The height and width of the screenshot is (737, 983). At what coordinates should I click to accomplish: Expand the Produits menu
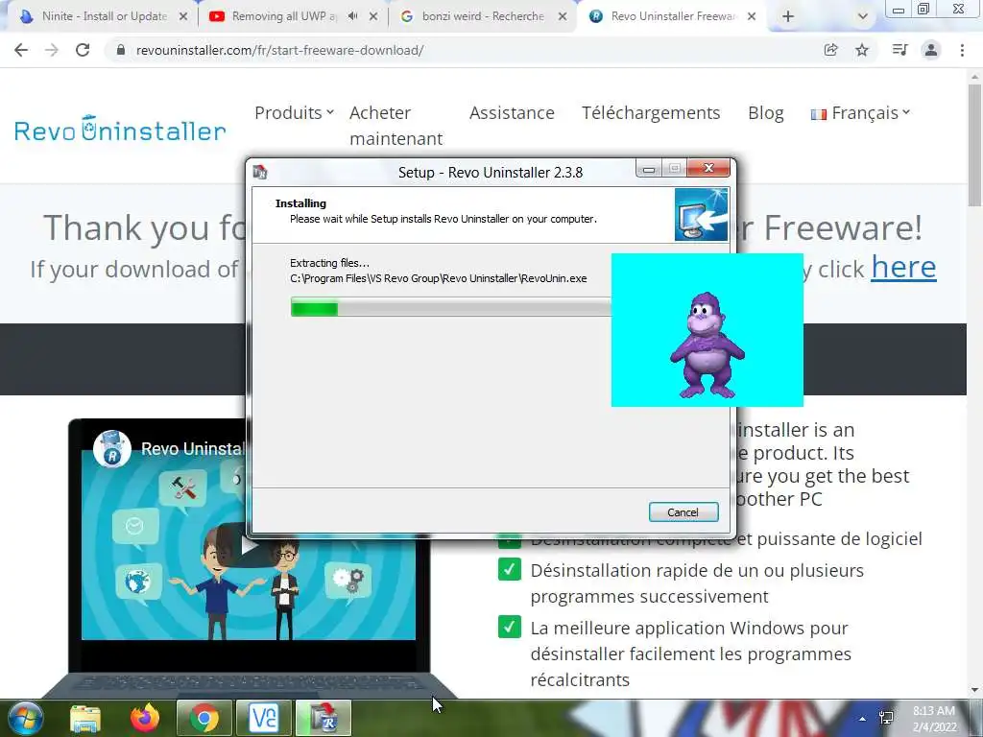point(294,113)
